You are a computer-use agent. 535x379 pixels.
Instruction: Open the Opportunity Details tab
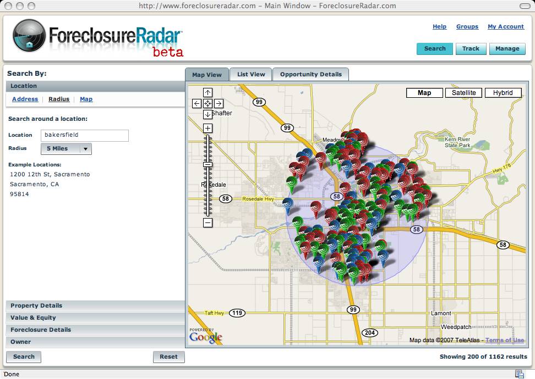310,74
